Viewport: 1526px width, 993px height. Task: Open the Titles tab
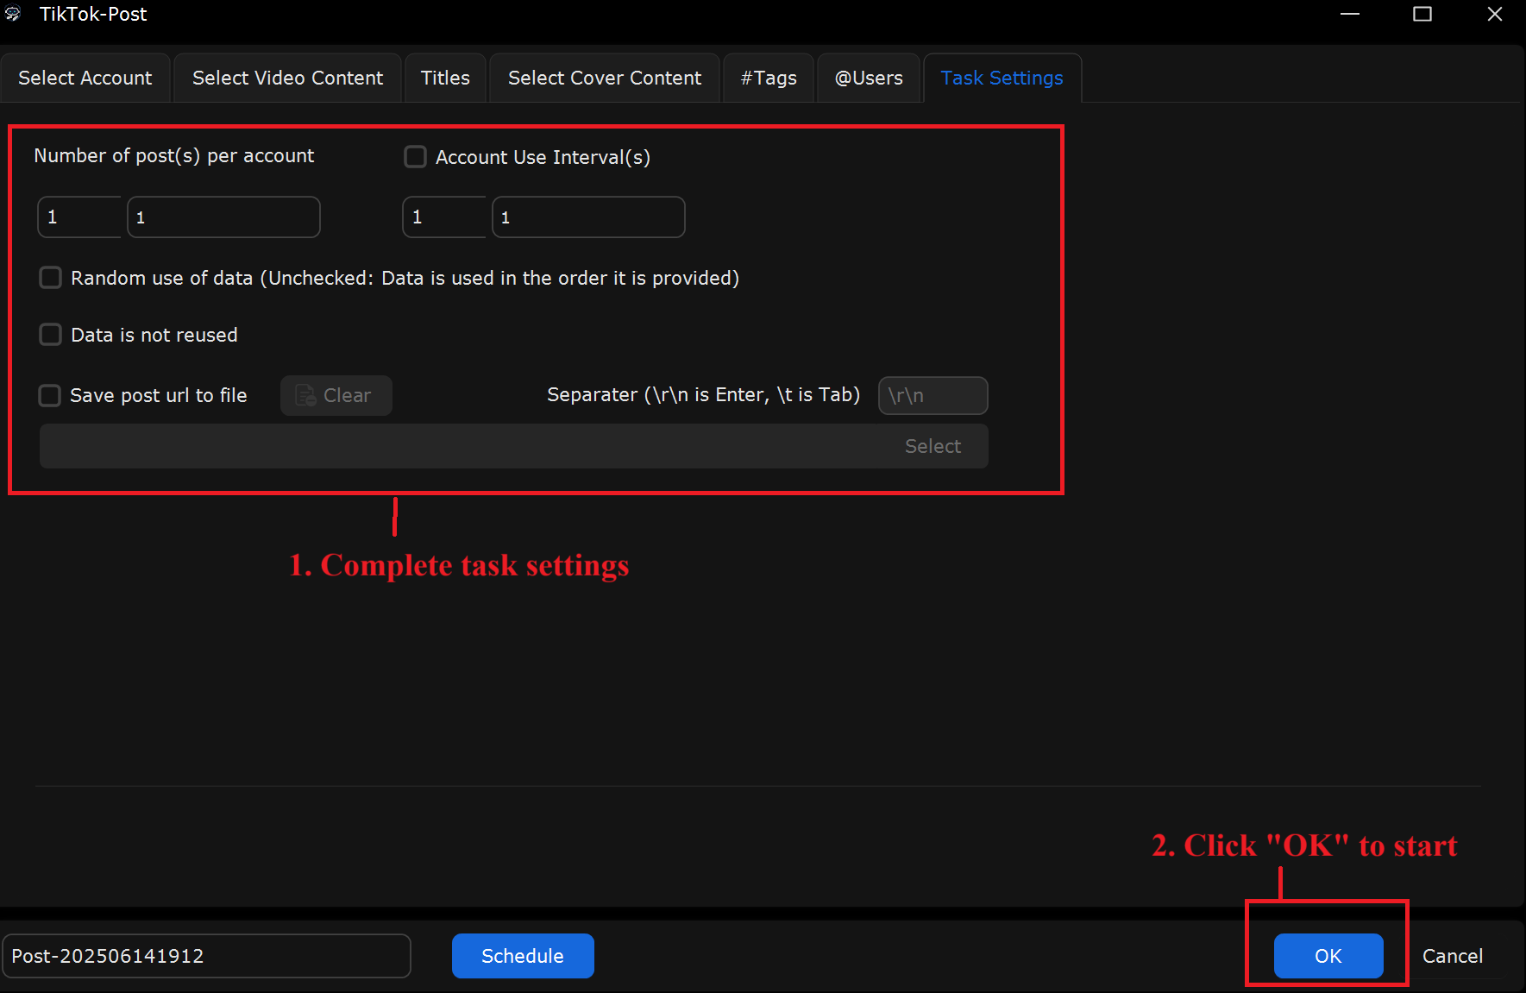[x=445, y=78]
